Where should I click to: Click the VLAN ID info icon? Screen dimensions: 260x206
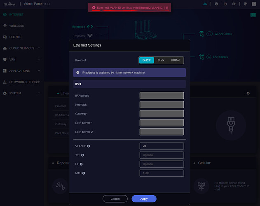pos(89,146)
